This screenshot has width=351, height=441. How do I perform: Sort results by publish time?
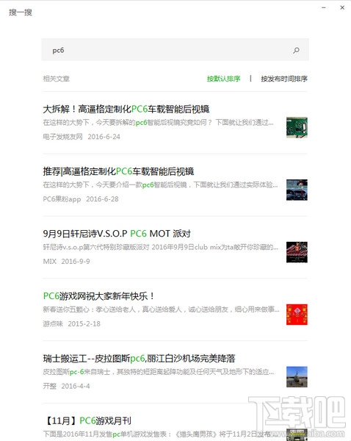click(284, 79)
